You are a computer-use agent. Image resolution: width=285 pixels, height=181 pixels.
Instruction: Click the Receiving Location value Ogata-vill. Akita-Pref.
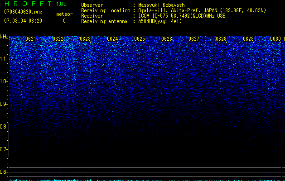(169, 10)
